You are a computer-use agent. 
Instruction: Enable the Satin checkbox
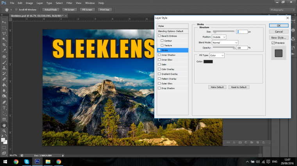tap(159, 64)
